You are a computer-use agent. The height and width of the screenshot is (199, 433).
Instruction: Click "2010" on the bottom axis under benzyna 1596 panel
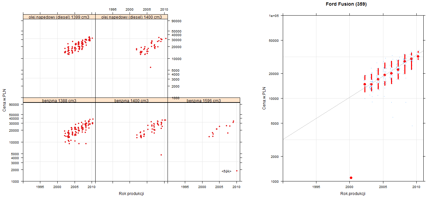tap(236, 187)
